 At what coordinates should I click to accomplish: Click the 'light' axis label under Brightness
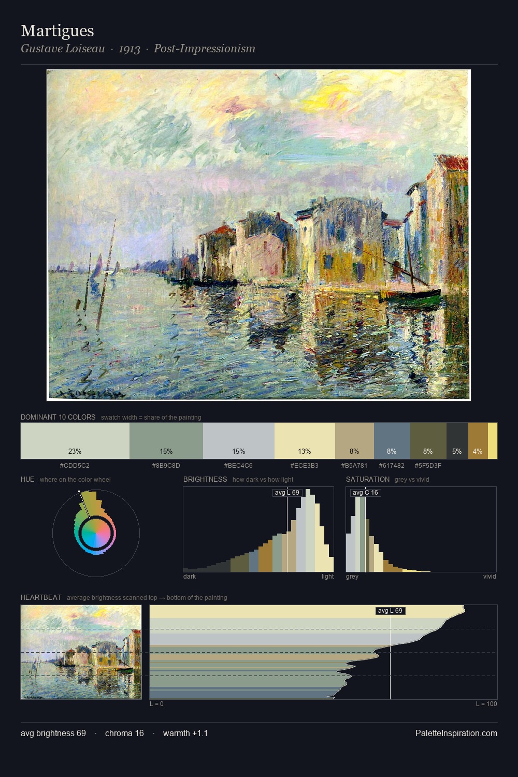[x=327, y=577]
